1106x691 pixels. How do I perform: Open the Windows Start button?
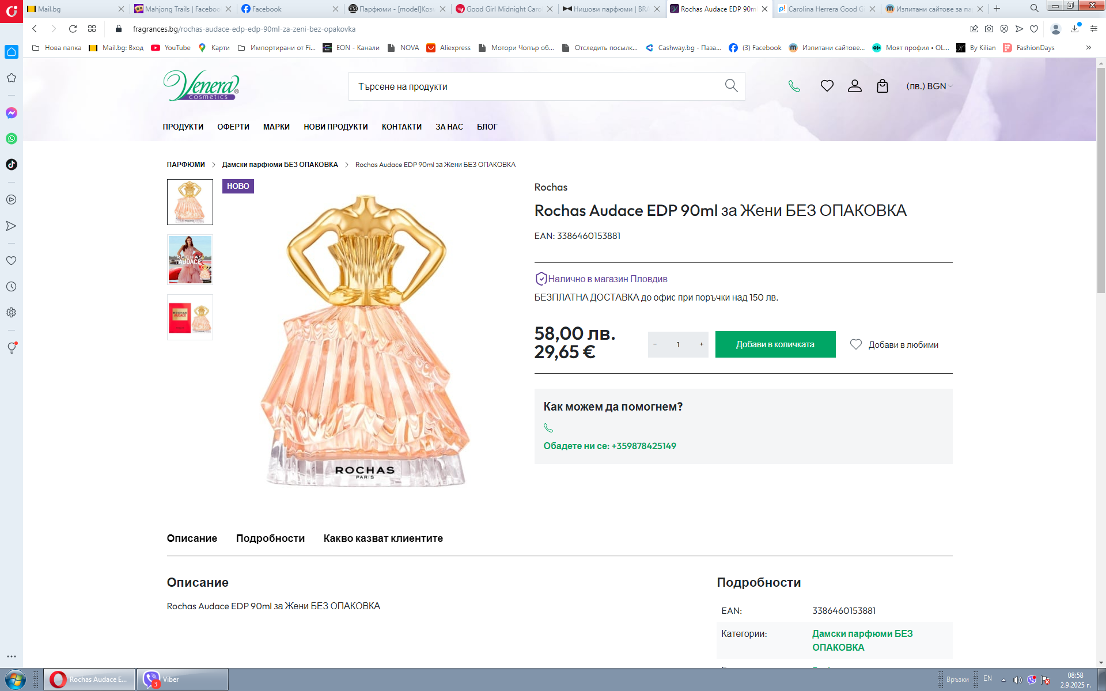[x=15, y=680]
